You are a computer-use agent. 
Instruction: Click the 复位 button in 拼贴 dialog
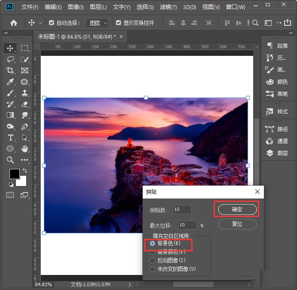coord(237,224)
